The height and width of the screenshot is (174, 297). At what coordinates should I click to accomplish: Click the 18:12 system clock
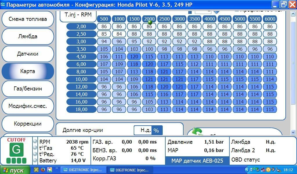tap(288, 170)
